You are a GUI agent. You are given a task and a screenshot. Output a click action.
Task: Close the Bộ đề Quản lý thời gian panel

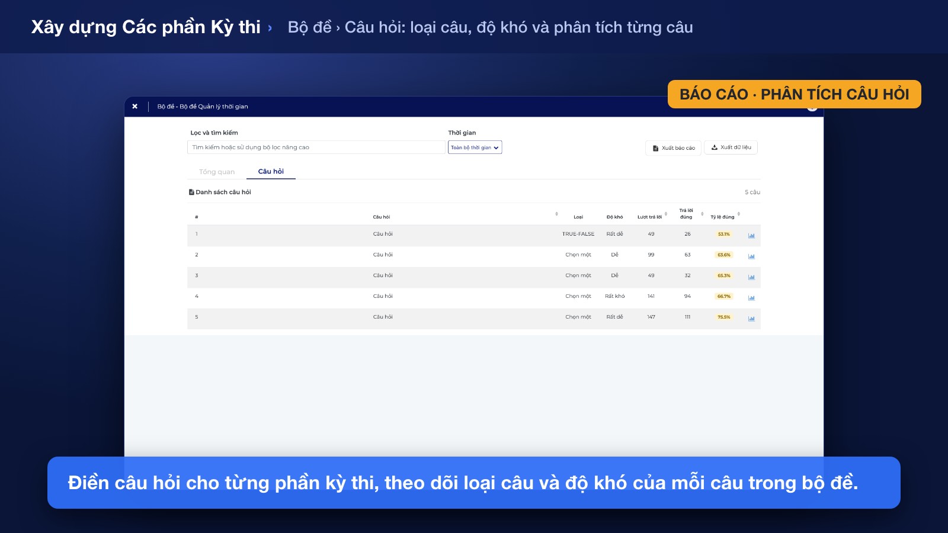click(135, 107)
